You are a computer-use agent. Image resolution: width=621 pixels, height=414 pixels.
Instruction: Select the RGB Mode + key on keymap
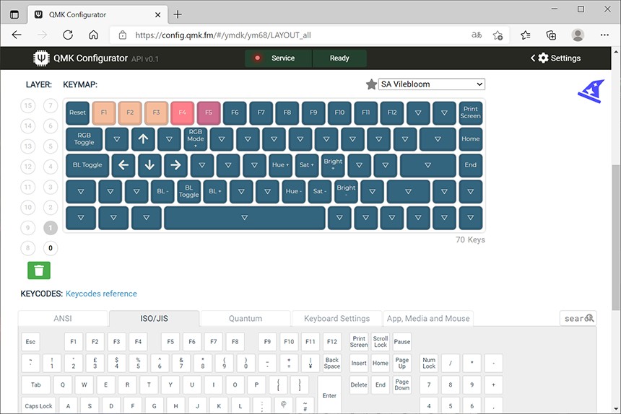point(196,138)
